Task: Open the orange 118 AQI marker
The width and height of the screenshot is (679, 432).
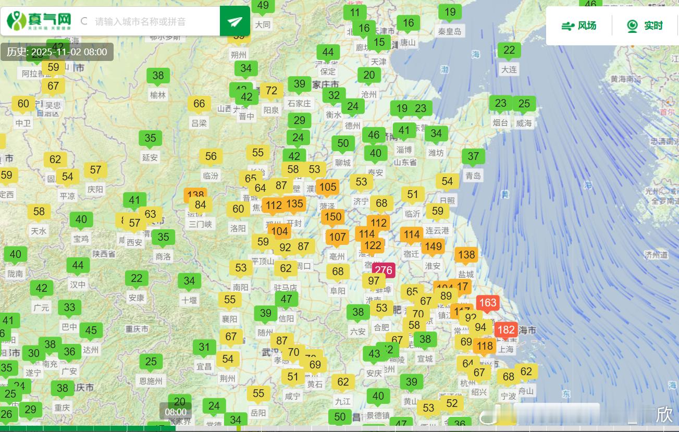Action: tap(485, 347)
